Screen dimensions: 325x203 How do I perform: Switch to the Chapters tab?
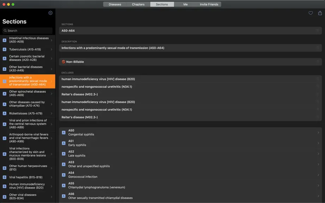138,4
